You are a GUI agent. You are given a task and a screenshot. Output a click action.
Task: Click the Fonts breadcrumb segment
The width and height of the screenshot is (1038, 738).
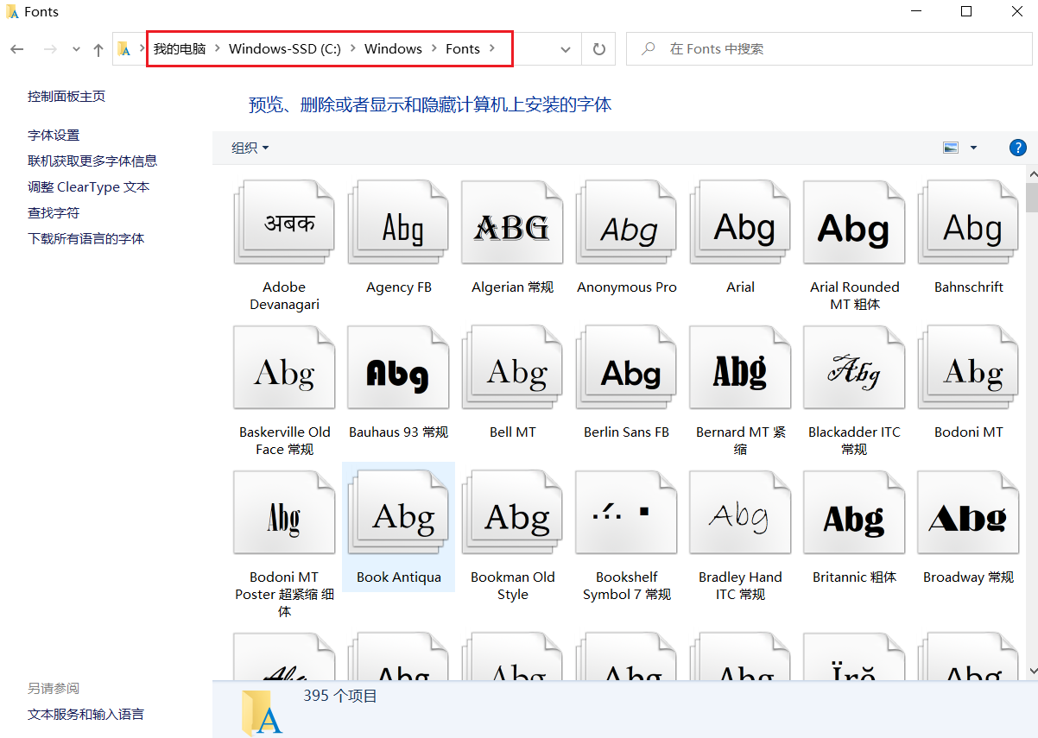(x=463, y=48)
